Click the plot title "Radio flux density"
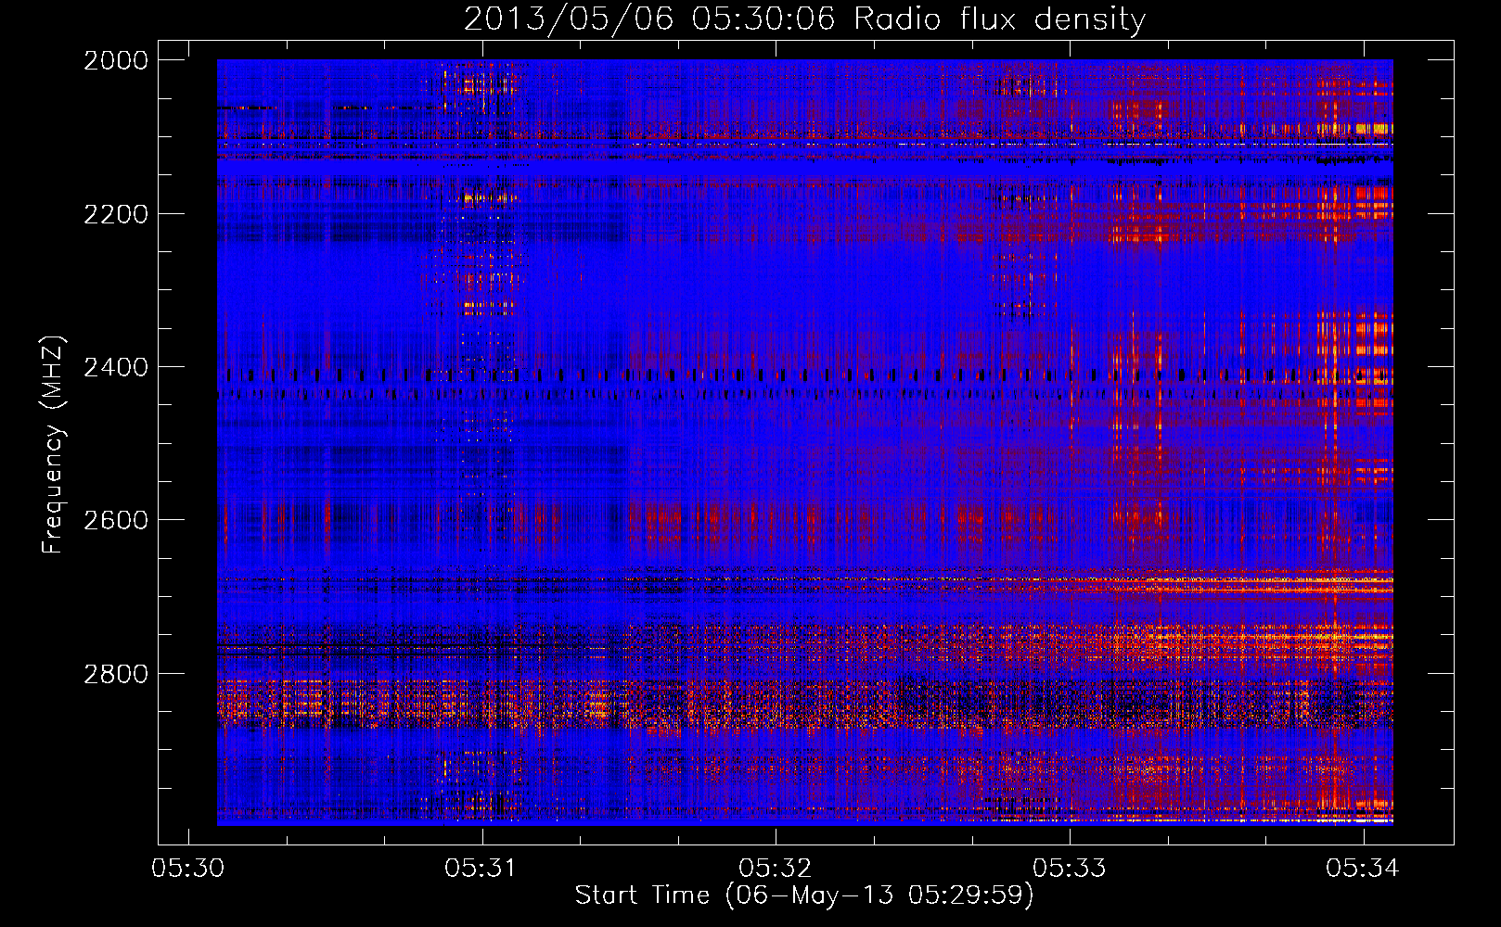Viewport: 1501px width, 927px height. coord(1000,19)
